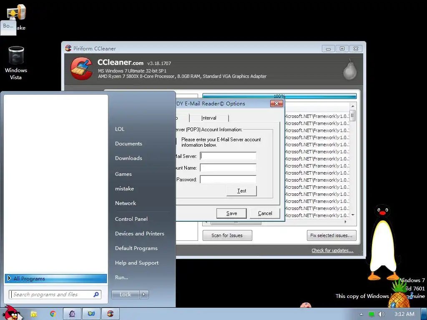The image size is (427, 320).
Task: Click the Lock button
Action: [125, 295]
